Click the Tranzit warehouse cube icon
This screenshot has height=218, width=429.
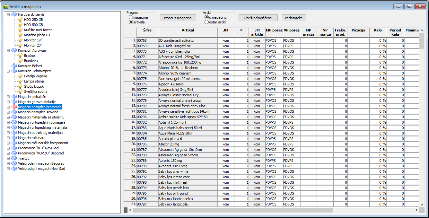click(x=14, y=158)
